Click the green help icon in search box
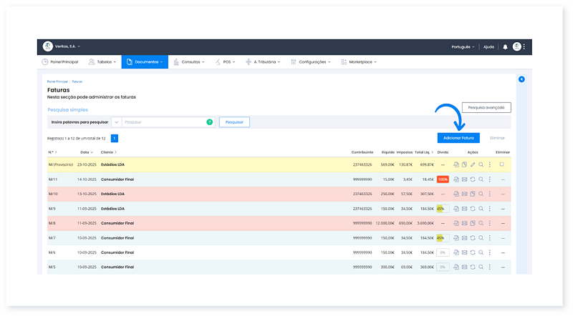The image size is (573, 316). (x=209, y=122)
